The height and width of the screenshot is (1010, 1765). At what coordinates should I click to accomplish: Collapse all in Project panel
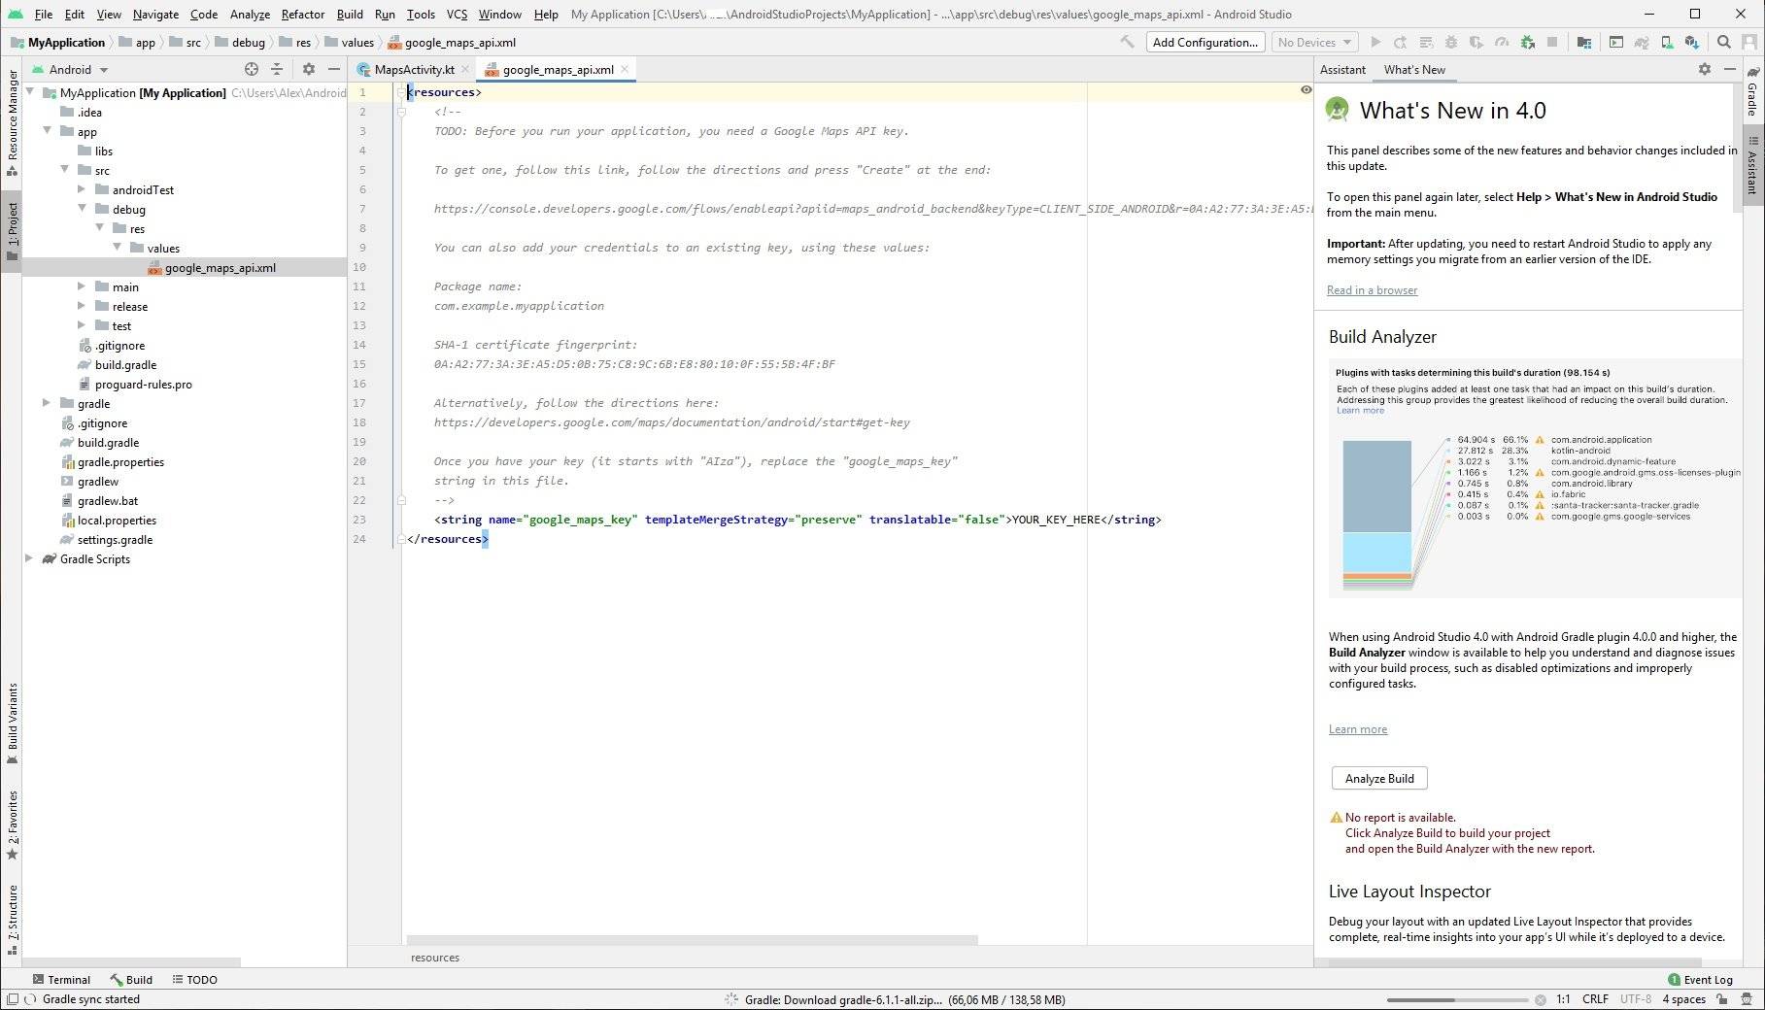[x=277, y=69]
